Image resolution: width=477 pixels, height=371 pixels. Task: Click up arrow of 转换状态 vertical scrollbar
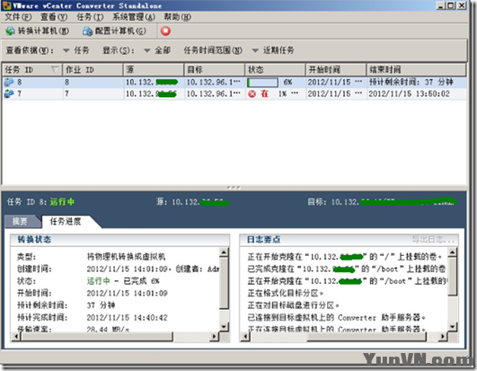tap(224, 252)
